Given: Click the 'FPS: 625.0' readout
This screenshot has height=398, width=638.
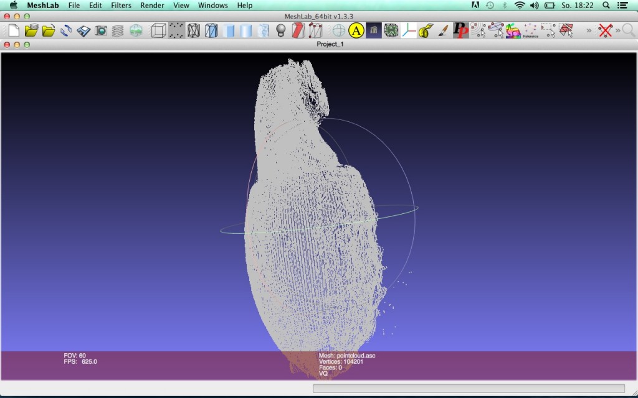Looking at the screenshot, I should coord(80,361).
